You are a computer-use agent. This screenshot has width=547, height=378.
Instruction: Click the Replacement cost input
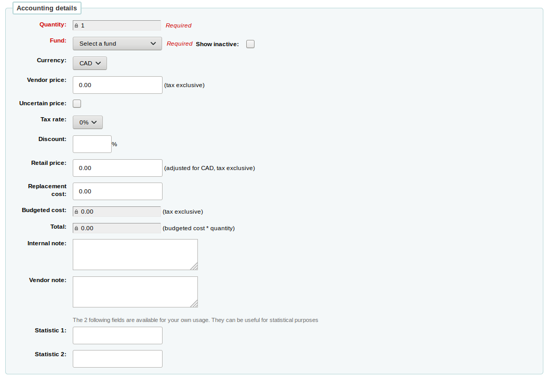tap(117, 191)
